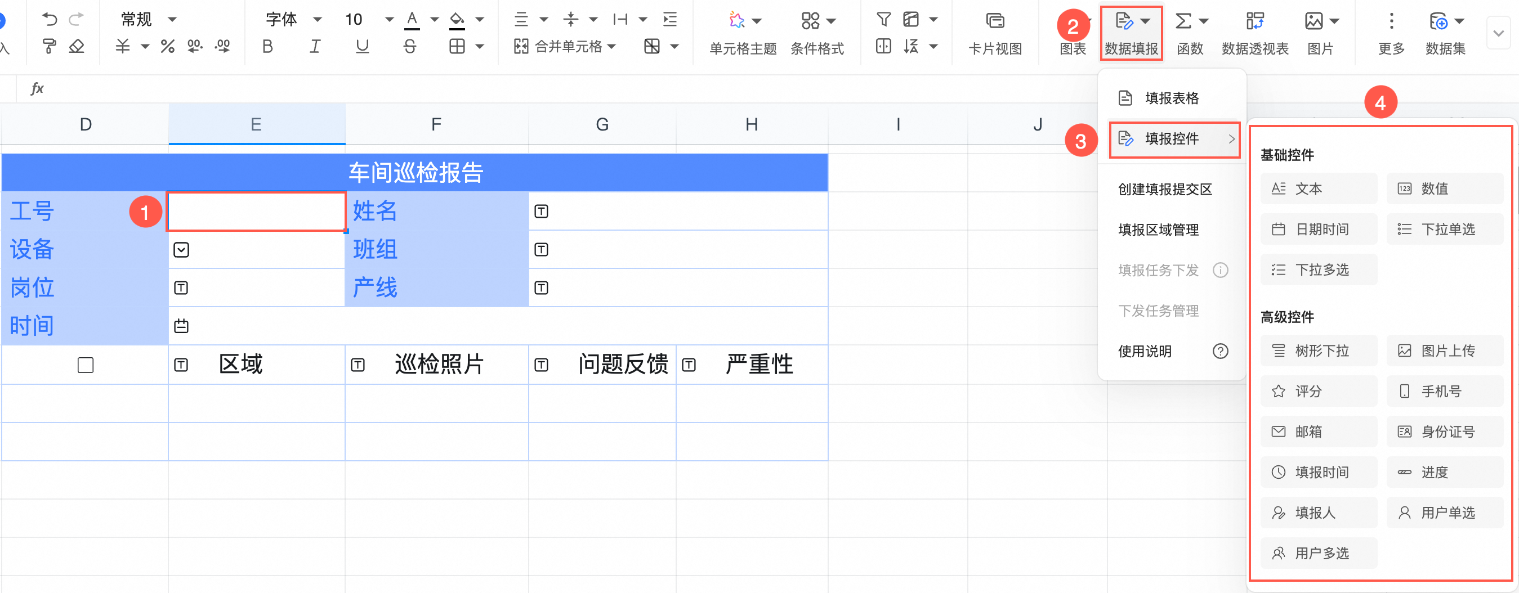The height and width of the screenshot is (593, 1519).
Task: Click the borders grid icon
Action: pos(457,46)
